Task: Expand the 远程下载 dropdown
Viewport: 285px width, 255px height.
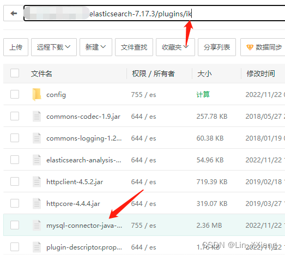Action: click(54, 47)
